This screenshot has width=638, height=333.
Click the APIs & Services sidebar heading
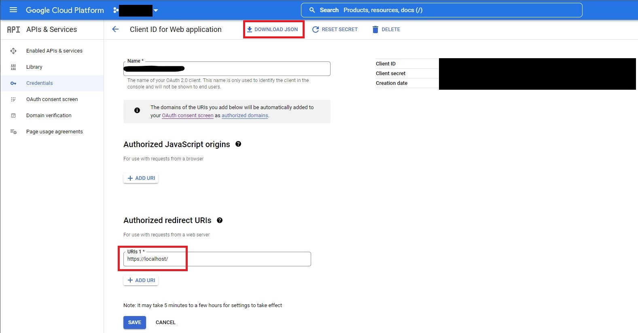pos(51,30)
